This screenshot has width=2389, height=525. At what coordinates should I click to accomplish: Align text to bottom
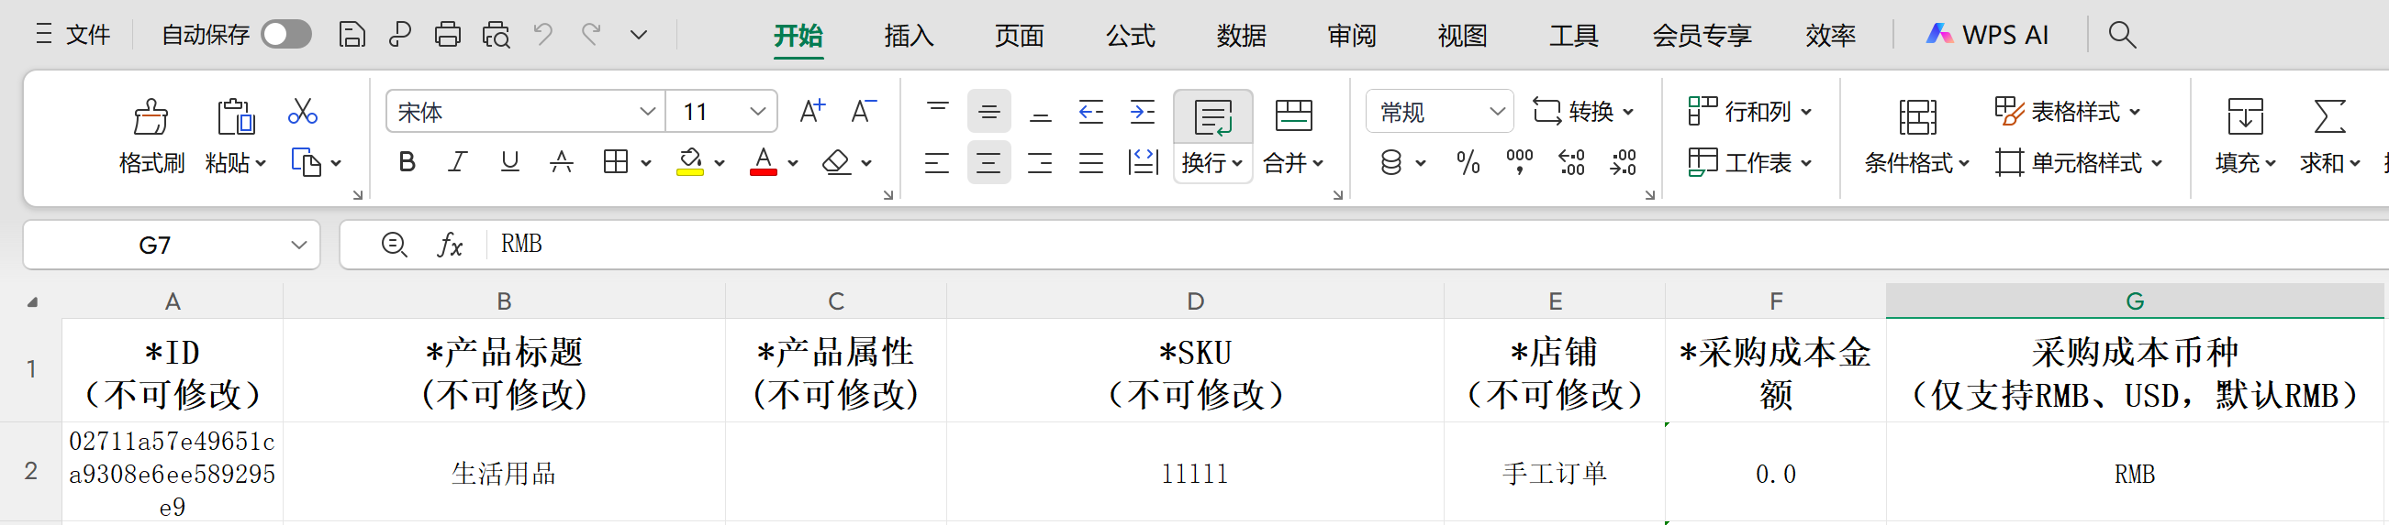1041,112
